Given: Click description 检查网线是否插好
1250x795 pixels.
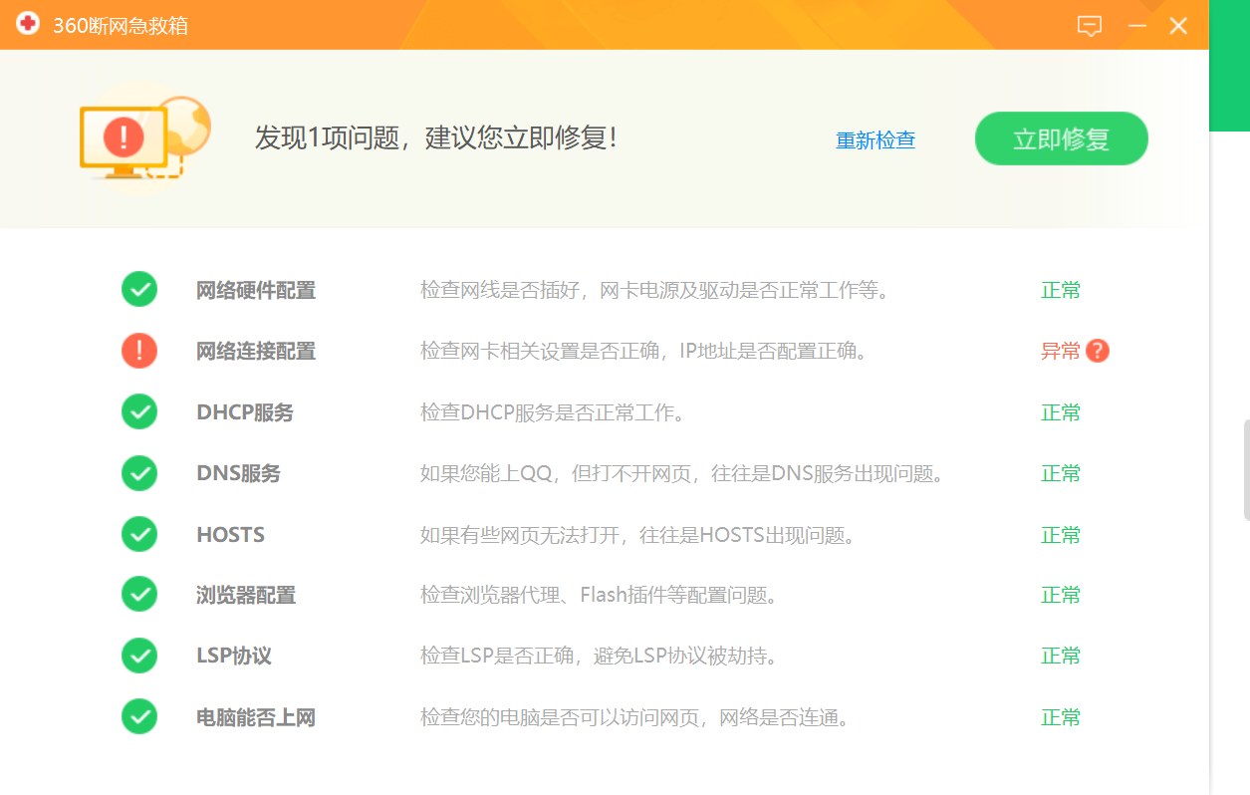Looking at the screenshot, I should click(x=653, y=291).
